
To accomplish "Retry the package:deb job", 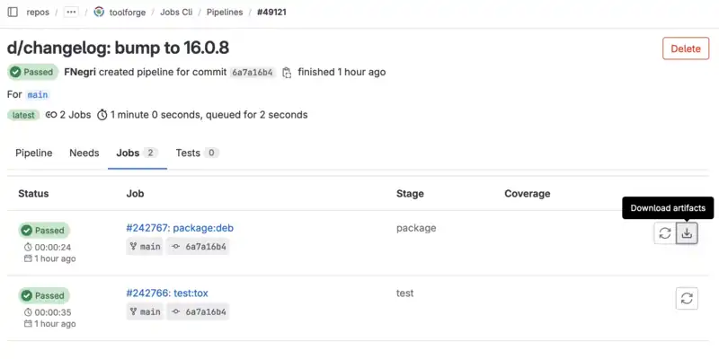I will pos(665,233).
